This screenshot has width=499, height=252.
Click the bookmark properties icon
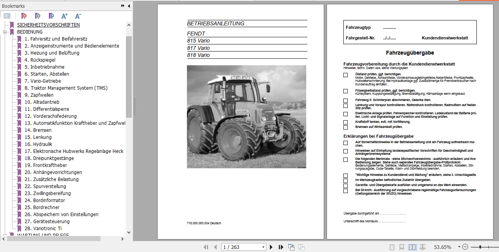[51, 16]
